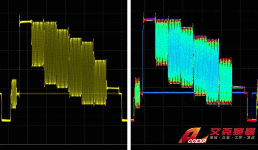The width and height of the screenshot is (258, 150).
Task: Click the flat white-bar top on the yellow trace
Action: [26, 22]
